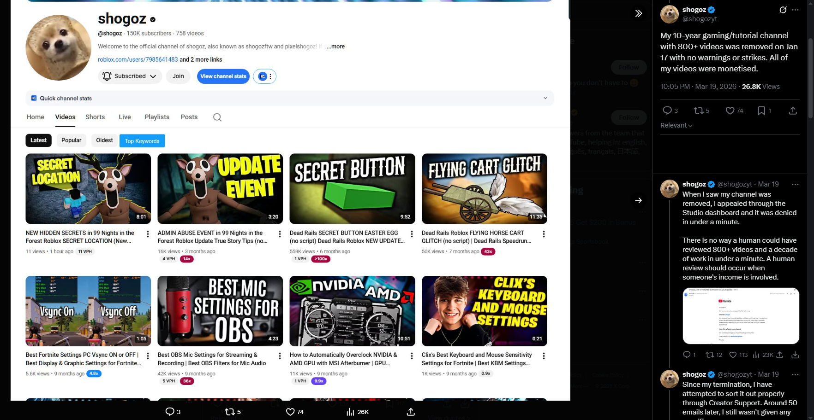Expand the Relevant reply sorting dropdown
This screenshot has height=420, width=814.
676,125
